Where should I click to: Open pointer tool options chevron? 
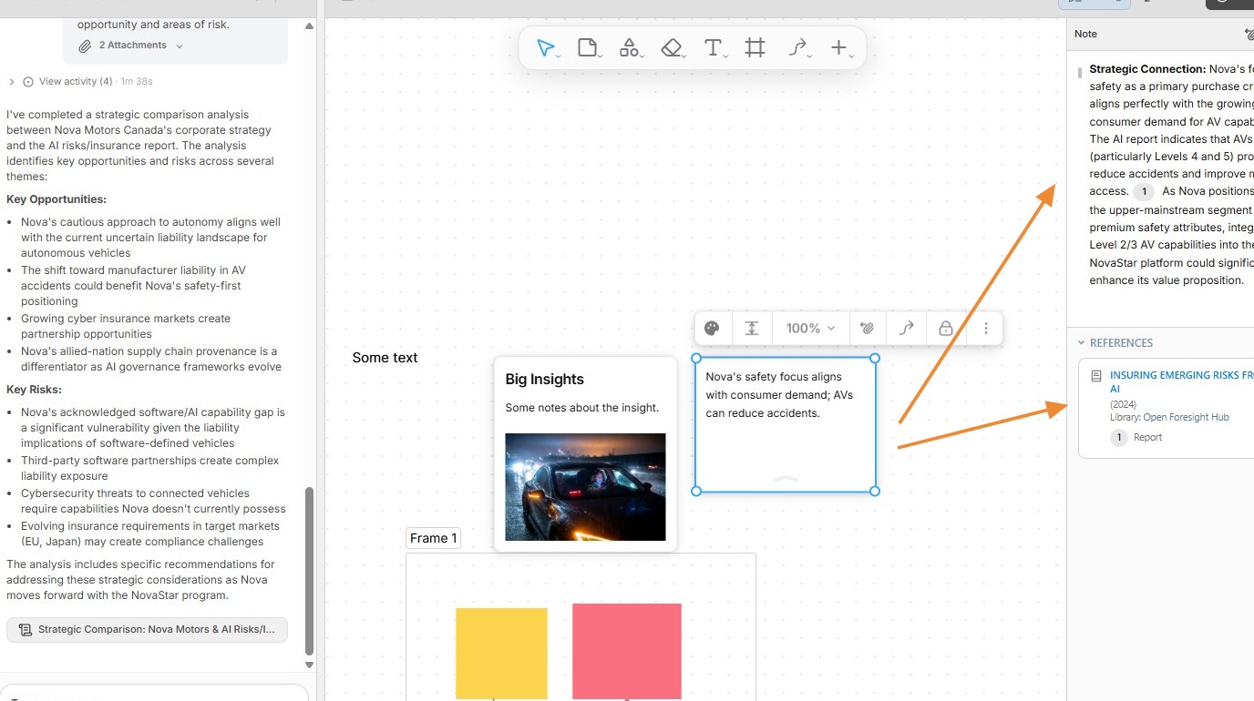[557, 56]
